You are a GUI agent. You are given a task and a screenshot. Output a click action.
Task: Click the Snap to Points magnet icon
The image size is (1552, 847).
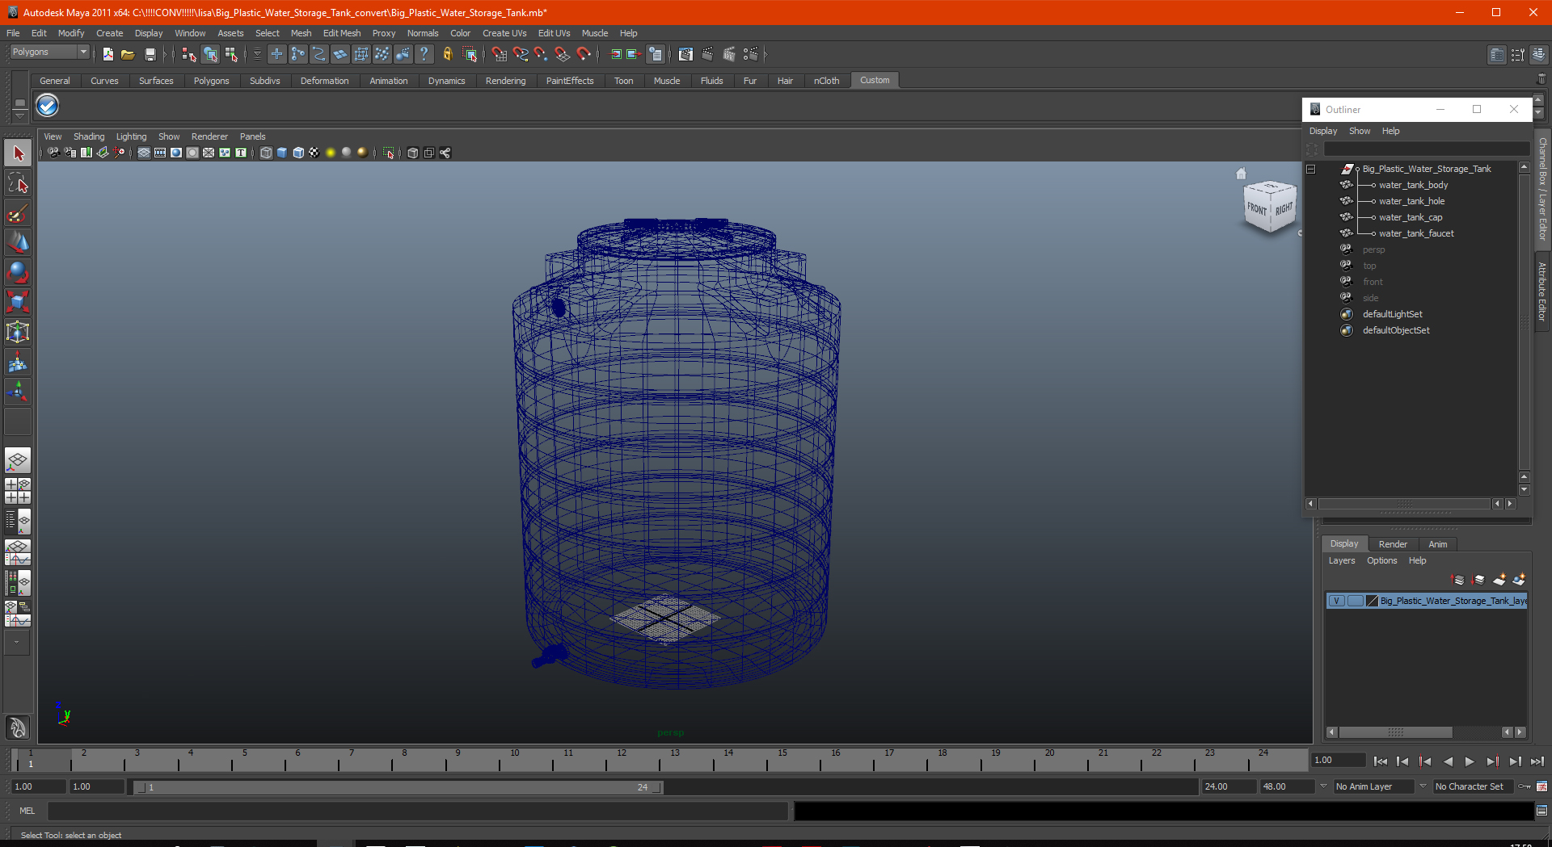(x=542, y=54)
